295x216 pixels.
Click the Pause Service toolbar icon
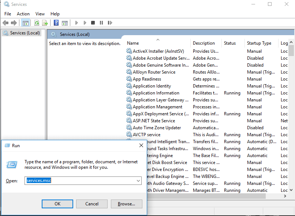coord(101,23)
